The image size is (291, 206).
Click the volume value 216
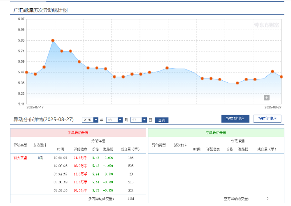click(x=130, y=182)
